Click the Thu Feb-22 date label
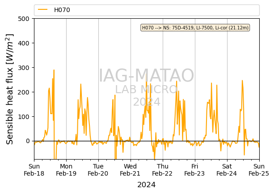This screenshot has width=274, height=193. tap(163, 170)
